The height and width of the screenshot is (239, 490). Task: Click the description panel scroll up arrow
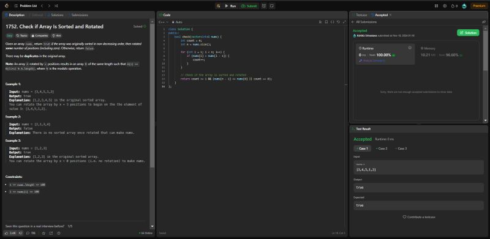click(152, 22)
